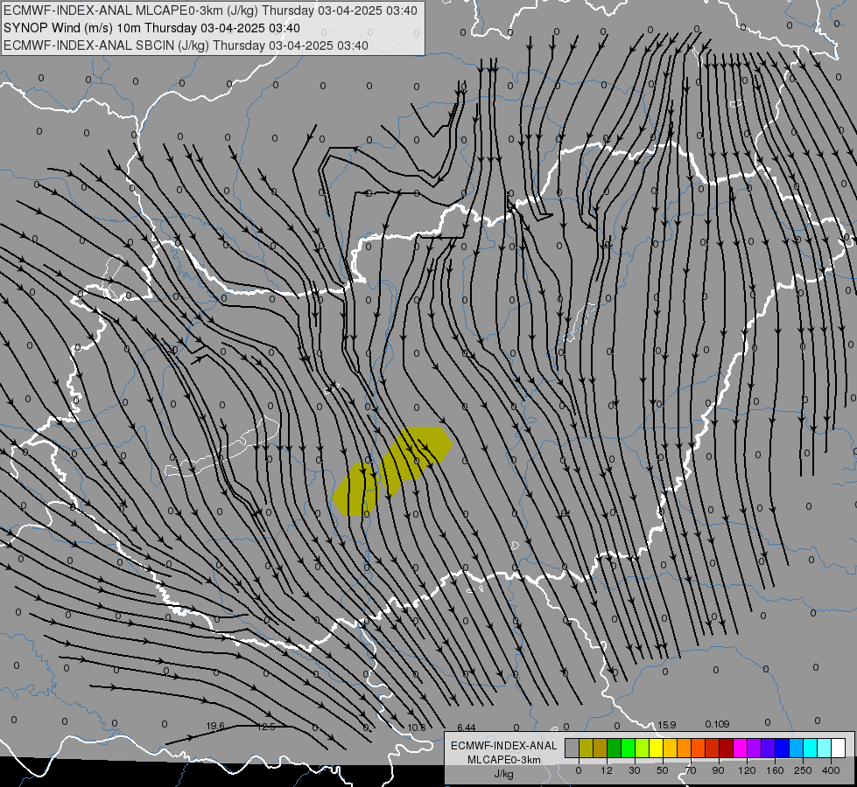Click the olive-yellow legend swatch above 0
Image resolution: width=857 pixels, height=787 pixels.
(587, 748)
